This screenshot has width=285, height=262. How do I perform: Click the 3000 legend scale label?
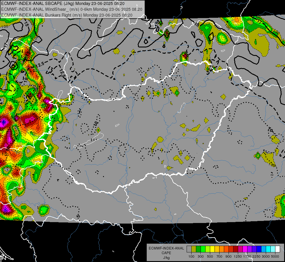[x=266, y=256]
